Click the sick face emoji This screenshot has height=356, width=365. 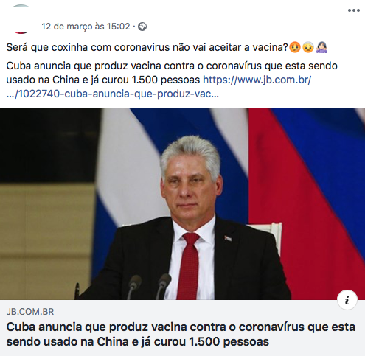click(308, 47)
